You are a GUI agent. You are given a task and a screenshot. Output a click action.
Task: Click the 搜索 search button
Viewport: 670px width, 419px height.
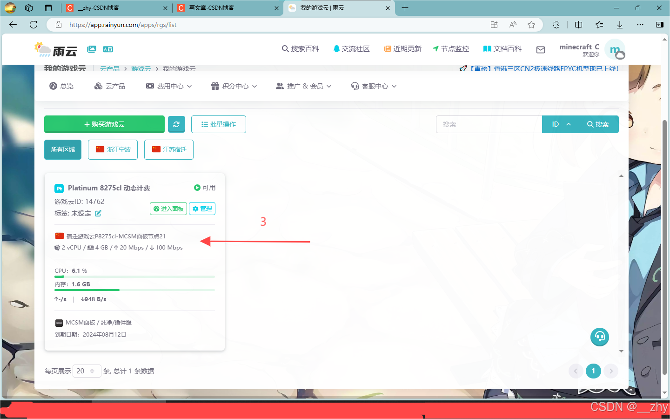pyautogui.click(x=598, y=124)
